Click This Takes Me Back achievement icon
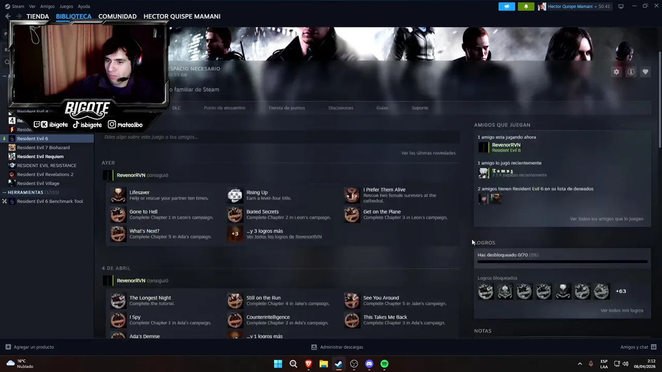 352,320
